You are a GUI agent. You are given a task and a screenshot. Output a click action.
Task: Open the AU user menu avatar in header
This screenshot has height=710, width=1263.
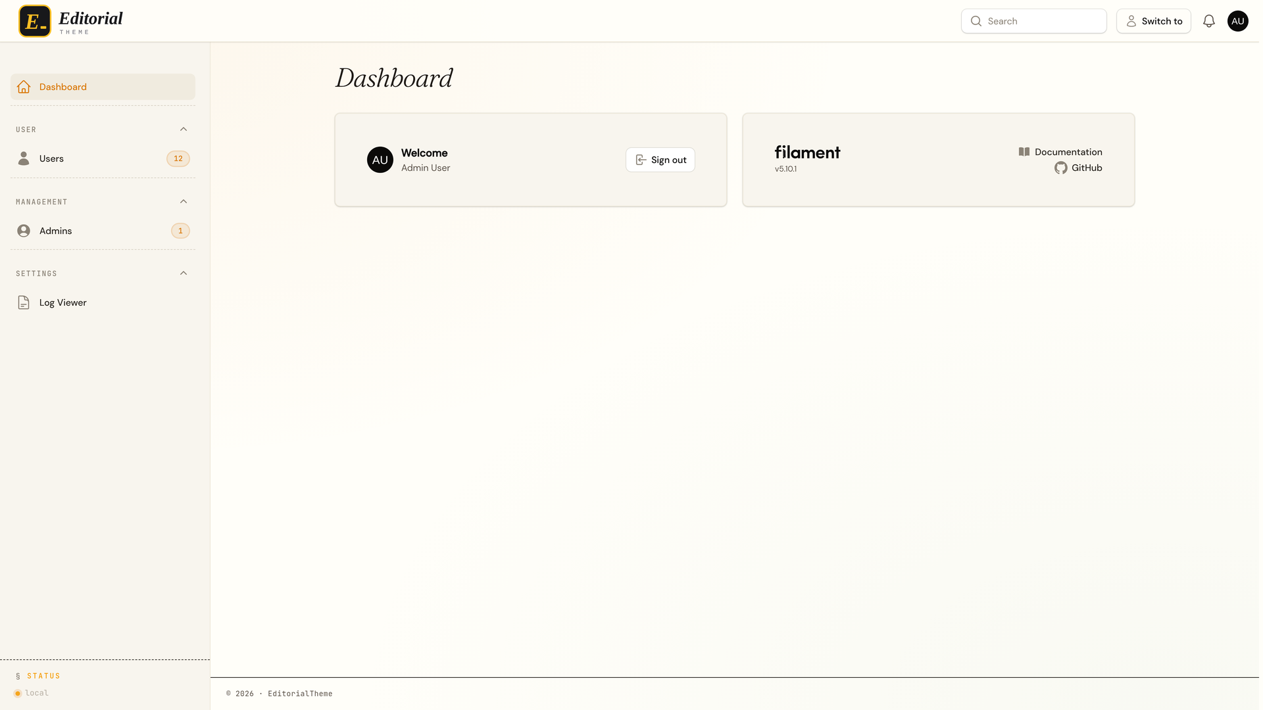[1238, 21]
